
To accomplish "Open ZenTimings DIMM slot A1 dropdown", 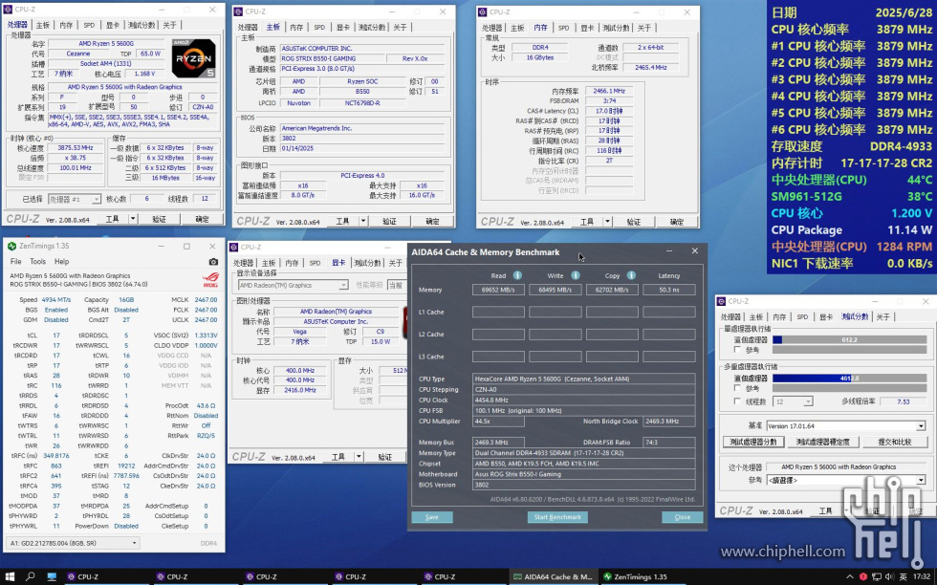I will click(73, 543).
